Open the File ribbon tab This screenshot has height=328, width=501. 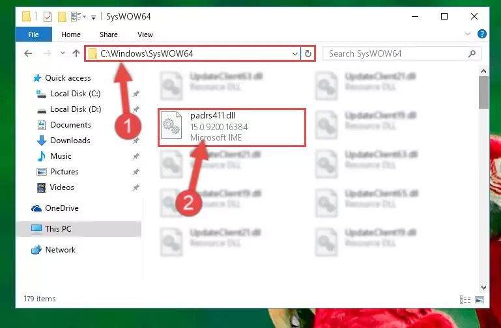point(33,34)
